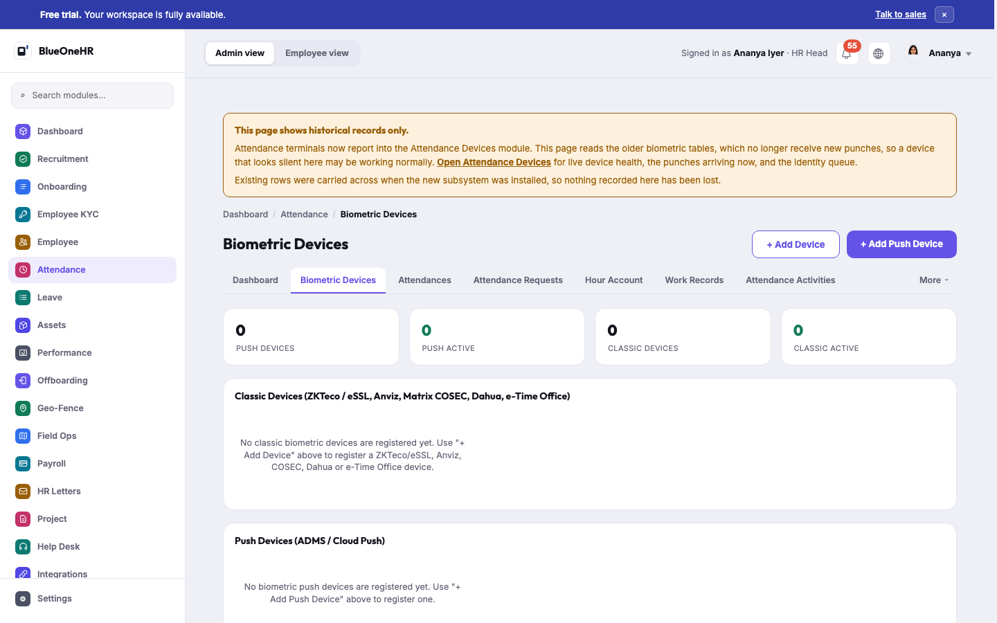Click the Assets cube icon

click(x=23, y=325)
